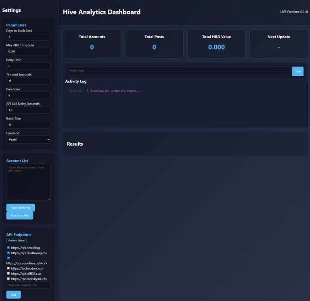Click the Results heading

pos(75,144)
